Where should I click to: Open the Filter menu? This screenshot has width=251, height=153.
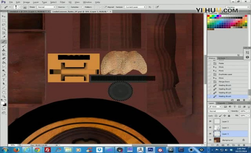tap(62, 2)
